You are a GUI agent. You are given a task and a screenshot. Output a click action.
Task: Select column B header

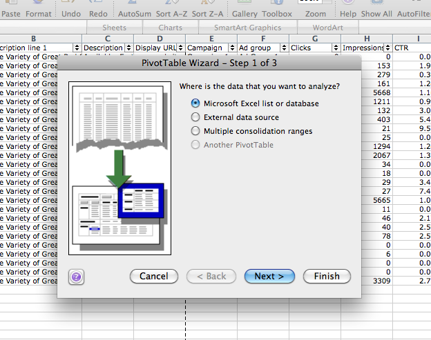click(41, 39)
